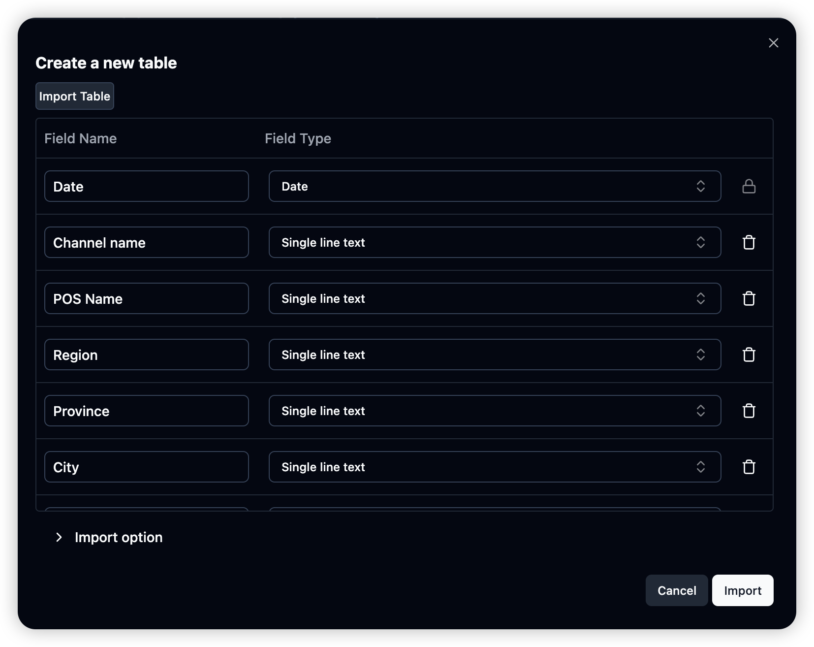Cancel the table import
Image resolution: width=814 pixels, height=647 pixels.
coord(677,590)
